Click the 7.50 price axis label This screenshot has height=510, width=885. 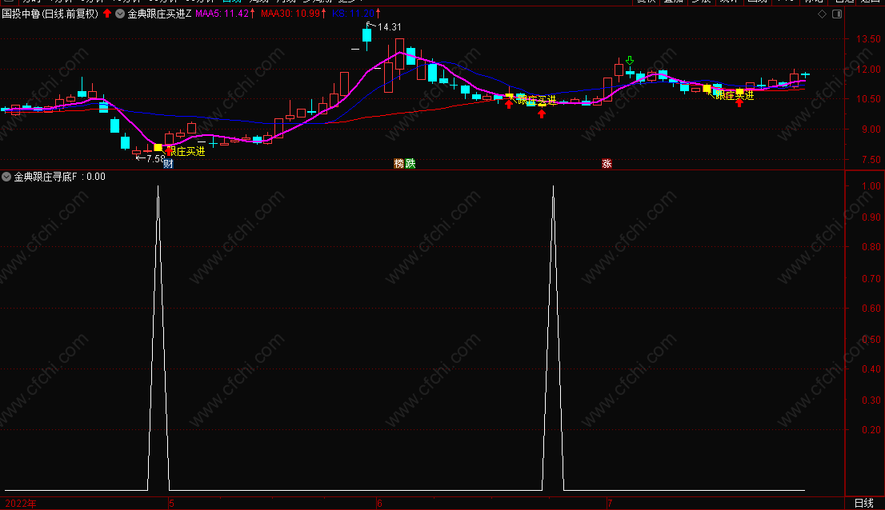click(871, 160)
